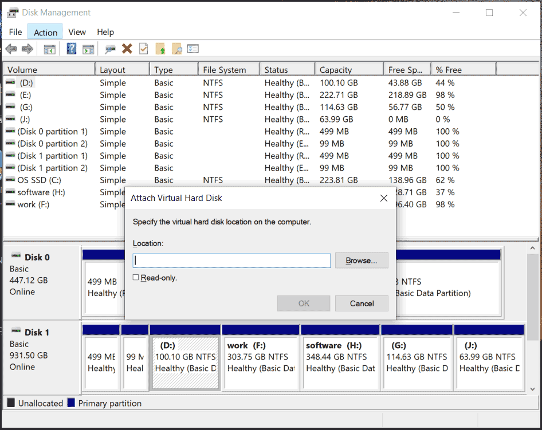Screen dimensions: 542x430
Task: Click Disk Management title bar app icon
Action: pyautogui.click(x=13, y=13)
